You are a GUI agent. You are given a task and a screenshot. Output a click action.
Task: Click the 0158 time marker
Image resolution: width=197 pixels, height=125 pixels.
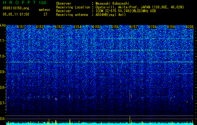pos(153,27)
